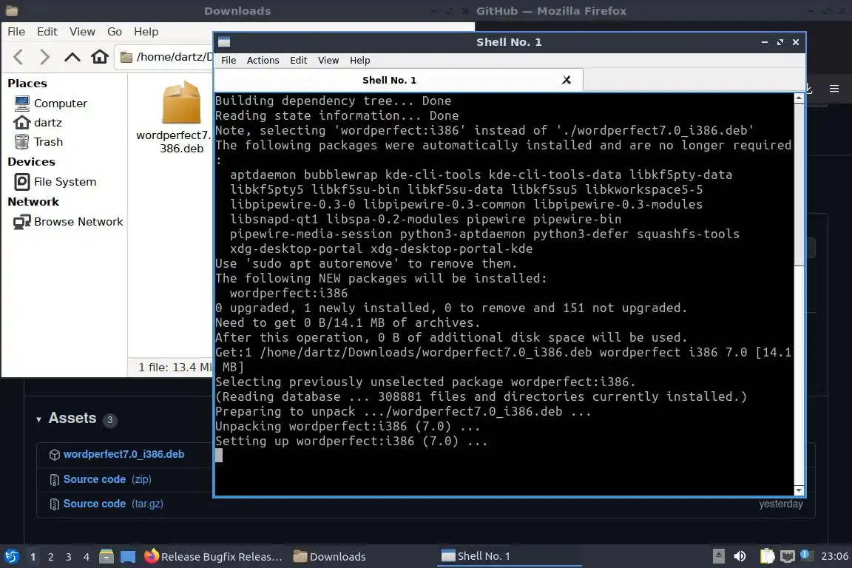Open the dartz home folder in Places
The height and width of the screenshot is (568, 852).
point(48,122)
